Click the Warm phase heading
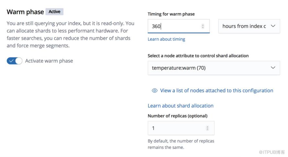 25,12
